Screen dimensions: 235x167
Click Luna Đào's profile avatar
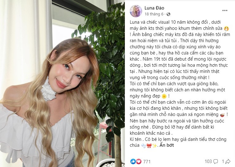pyautogui.click(x=136, y=11)
